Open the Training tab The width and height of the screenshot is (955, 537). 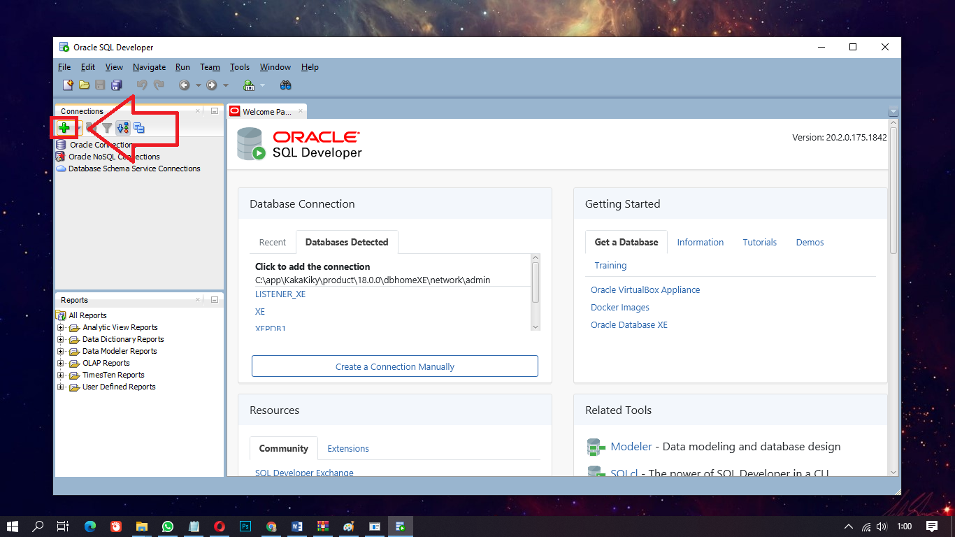click(610, 265)
